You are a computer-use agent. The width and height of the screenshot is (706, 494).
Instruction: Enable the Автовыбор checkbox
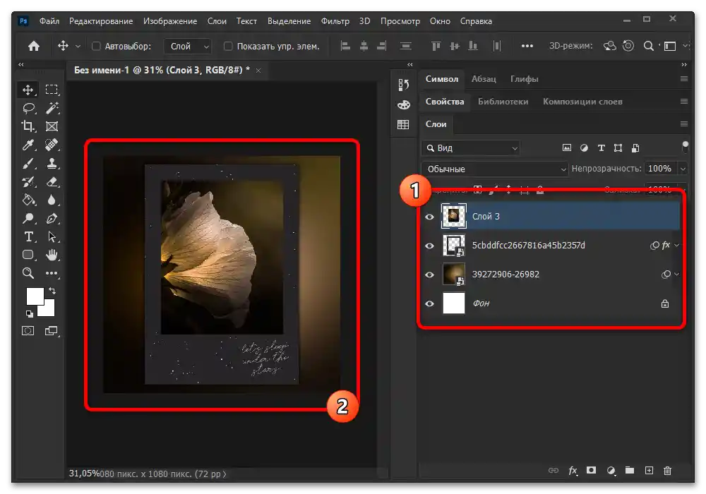[96, 46]
